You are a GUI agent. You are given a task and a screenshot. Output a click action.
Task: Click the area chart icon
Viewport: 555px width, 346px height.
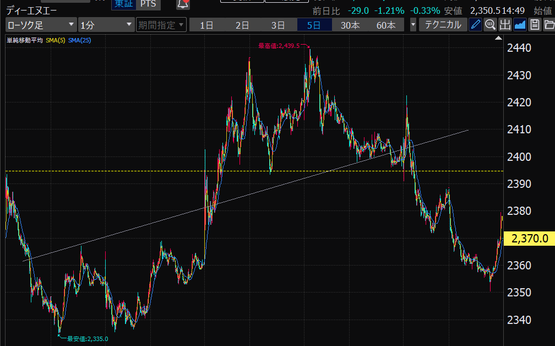coord(520,25)
